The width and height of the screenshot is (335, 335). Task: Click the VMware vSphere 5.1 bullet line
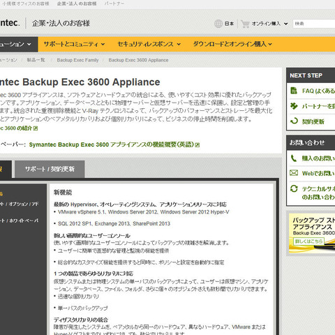[x=143, y=212]
